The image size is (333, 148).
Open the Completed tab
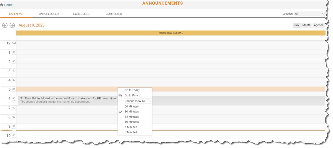click(114, 14)
